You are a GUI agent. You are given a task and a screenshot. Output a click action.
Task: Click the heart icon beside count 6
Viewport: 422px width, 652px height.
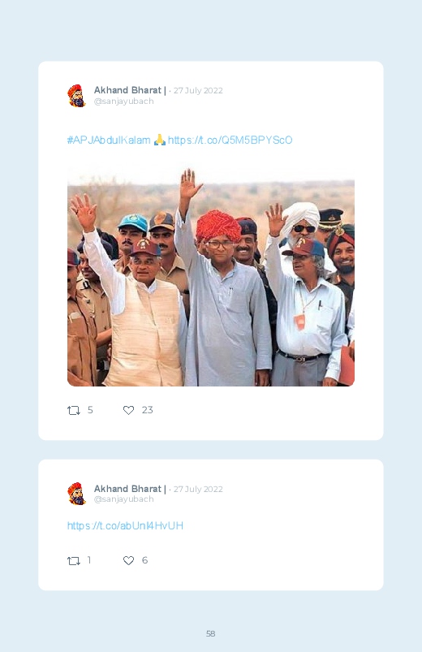click(128, 561)
